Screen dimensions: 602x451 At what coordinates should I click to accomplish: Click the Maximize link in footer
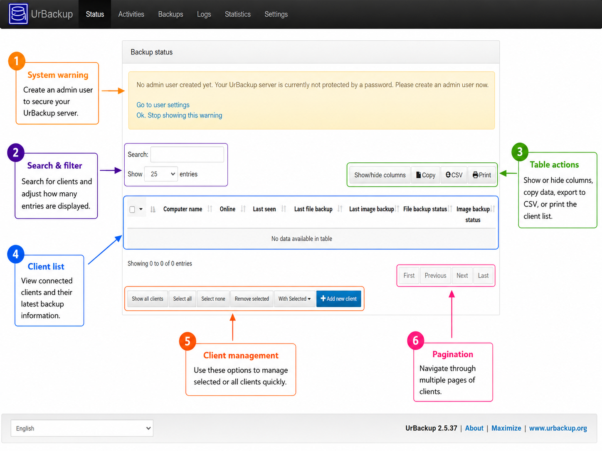(x=506, y=428)
